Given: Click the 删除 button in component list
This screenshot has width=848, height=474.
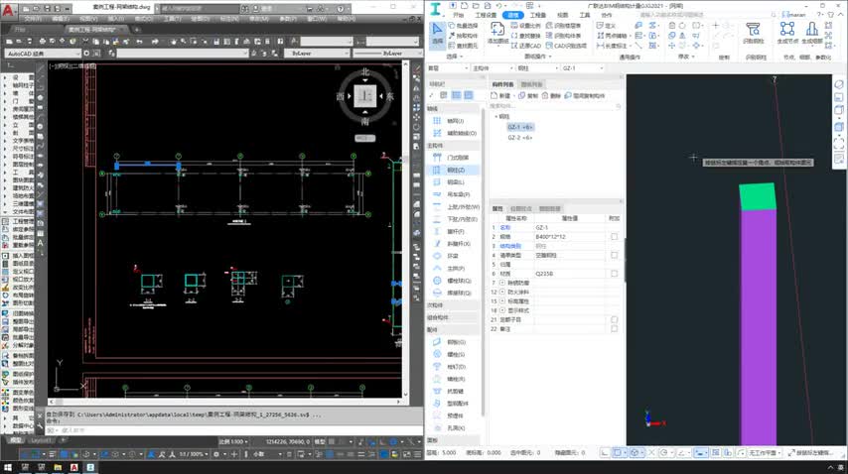Looking at the screenshot, I should (551, 96).
